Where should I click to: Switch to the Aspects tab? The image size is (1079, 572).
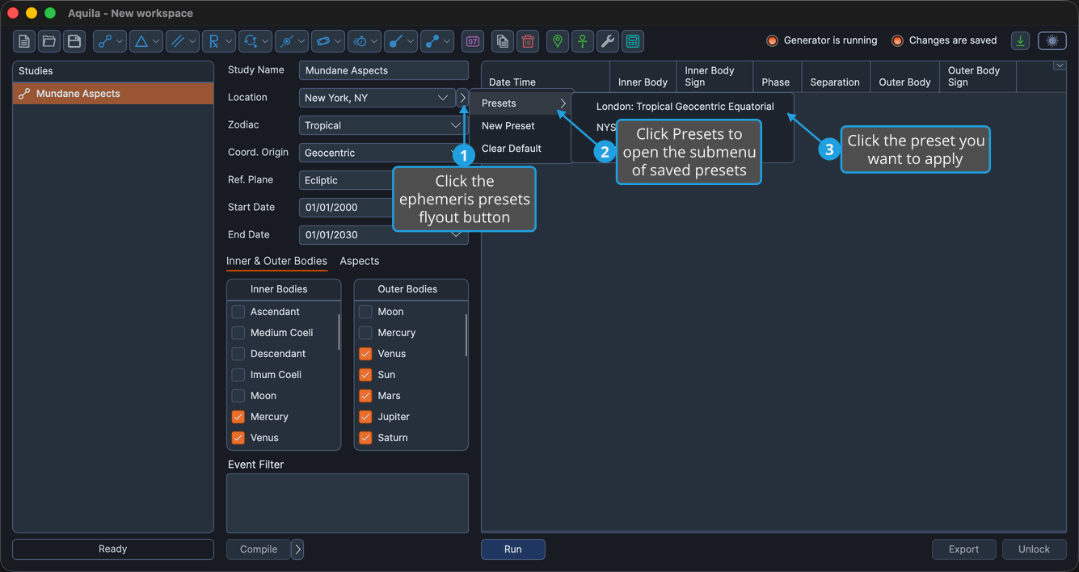tap(360, 261)
